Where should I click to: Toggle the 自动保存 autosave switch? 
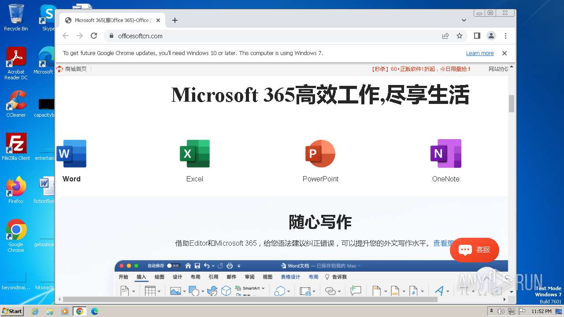pyautogui.click(x=174, y=265)
